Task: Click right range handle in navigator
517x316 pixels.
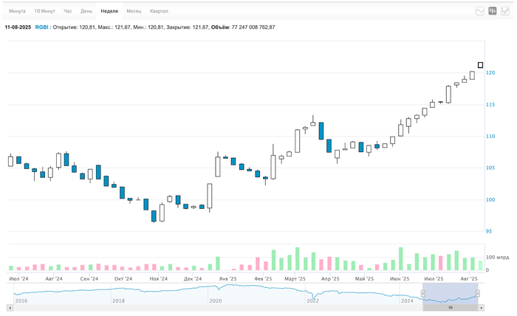Action: (x=480, y=294)
